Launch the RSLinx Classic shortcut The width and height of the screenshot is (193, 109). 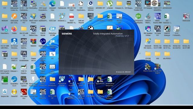click(x=148, y=67)
